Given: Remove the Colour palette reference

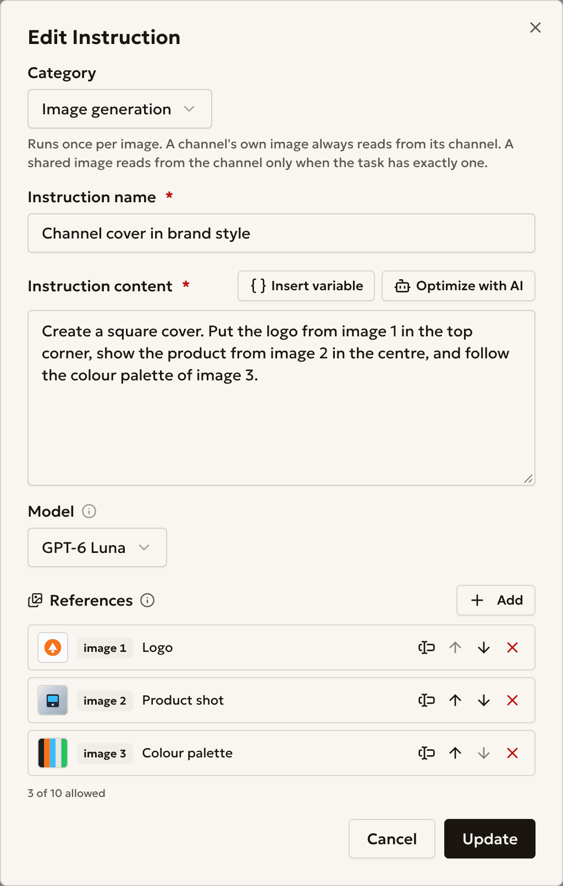Looking at the screenshot, I should point(512,753).
